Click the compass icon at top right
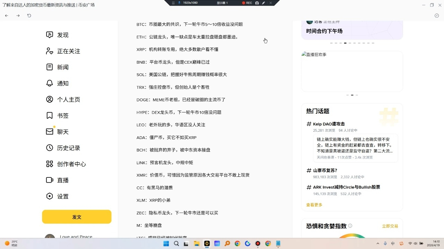This screenshot has height=249, width=444. [437, 16]
